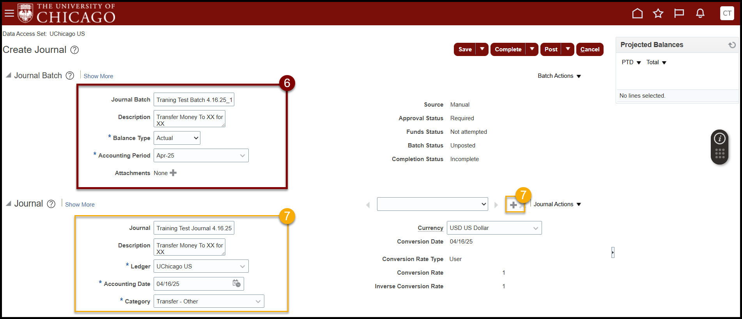This screenshot has height=319, width=742.
Task: Click Show More next to Journal Batch
Action: click(x=98, y=76)
